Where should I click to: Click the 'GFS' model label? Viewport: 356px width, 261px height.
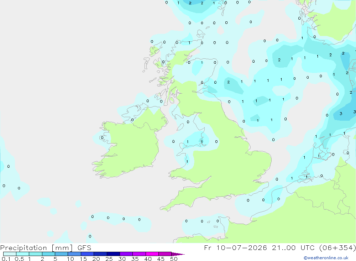pyautogui.click(x=84, y=248)
